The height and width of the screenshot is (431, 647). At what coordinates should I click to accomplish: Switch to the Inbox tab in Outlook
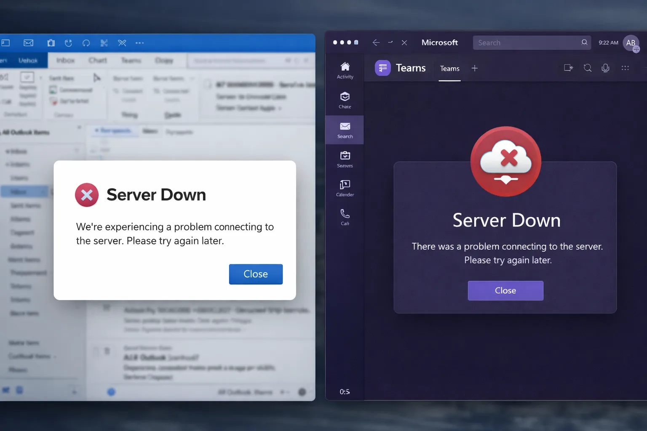[65, 60]
